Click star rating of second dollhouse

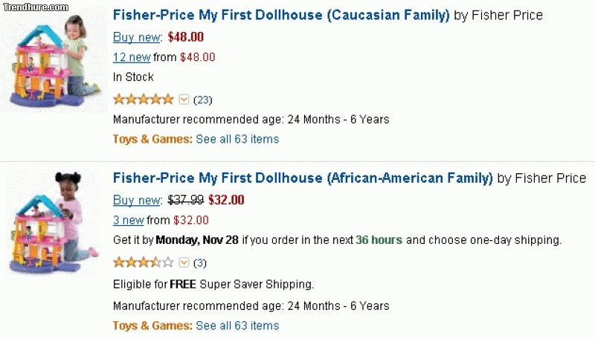[143, 262]
